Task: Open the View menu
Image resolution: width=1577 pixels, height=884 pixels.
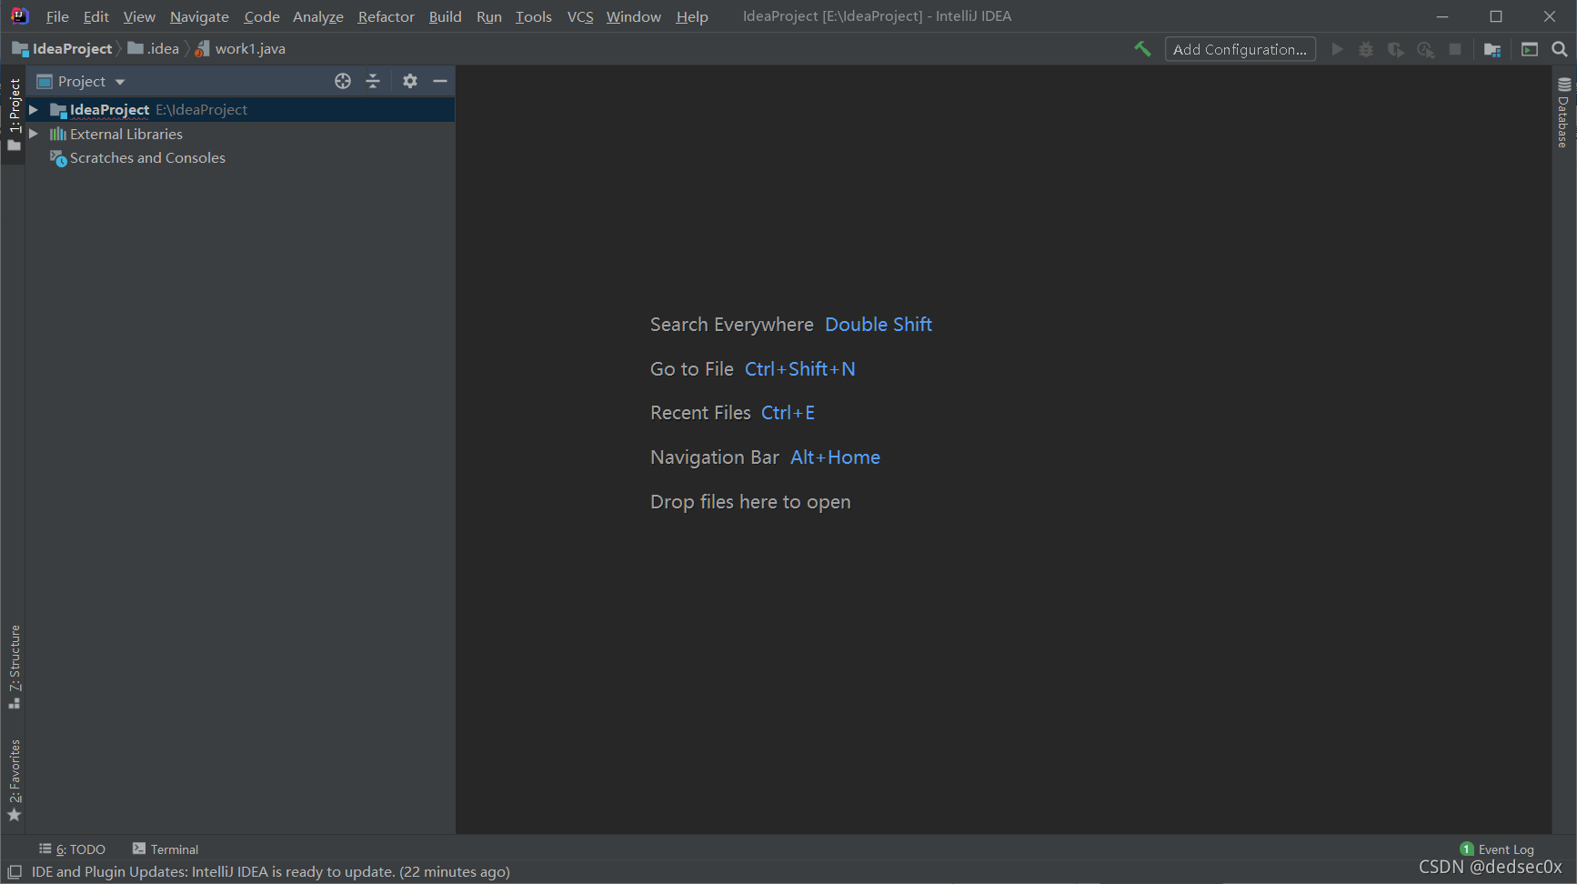Action: (139, 16)
